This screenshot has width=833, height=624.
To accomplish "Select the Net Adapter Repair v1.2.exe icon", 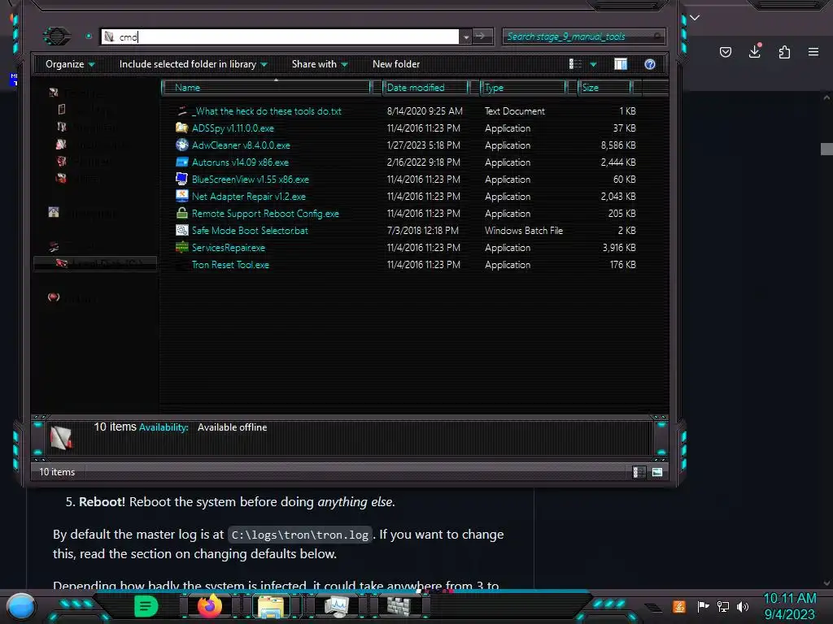I will (x=181, y=196).
